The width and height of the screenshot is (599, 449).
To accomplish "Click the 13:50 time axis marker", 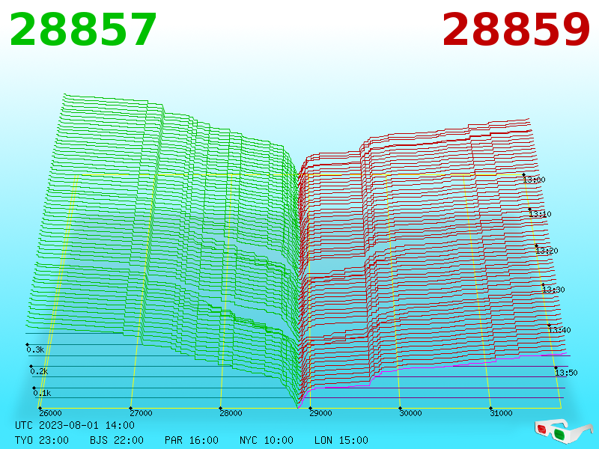I will [566, 372].
